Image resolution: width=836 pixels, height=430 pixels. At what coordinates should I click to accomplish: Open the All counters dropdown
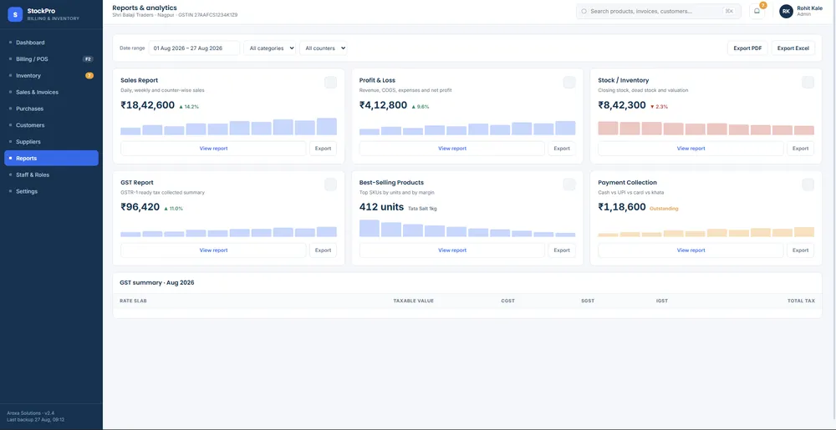coord(323,48)
